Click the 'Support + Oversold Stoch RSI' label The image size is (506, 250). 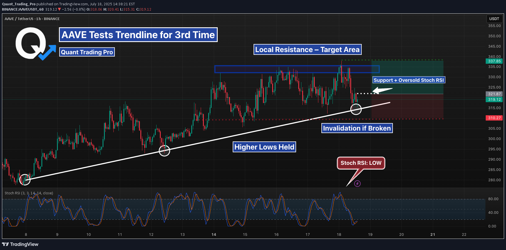(x=409, y=80)
